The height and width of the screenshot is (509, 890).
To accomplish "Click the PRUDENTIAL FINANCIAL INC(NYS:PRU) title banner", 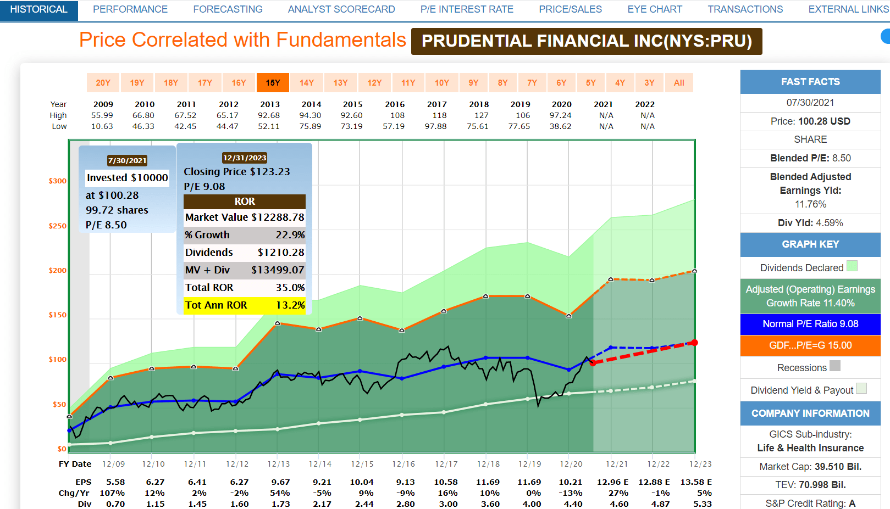I will tap(587, 41).
